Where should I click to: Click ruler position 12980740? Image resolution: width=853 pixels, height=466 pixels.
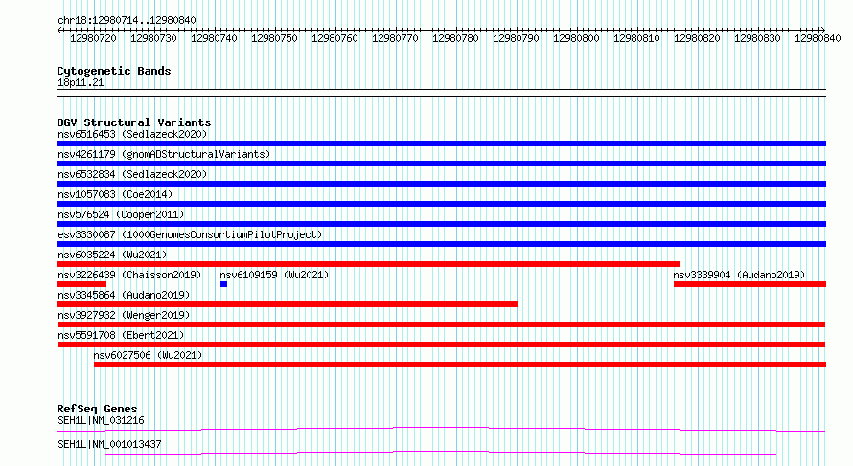pyautogui.click(x=214, y=38)
